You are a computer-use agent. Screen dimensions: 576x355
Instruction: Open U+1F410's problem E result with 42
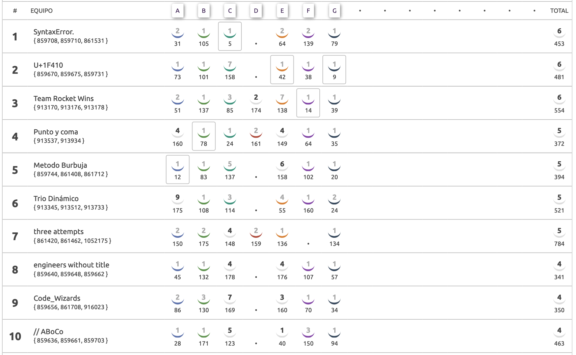pos(282,70)
